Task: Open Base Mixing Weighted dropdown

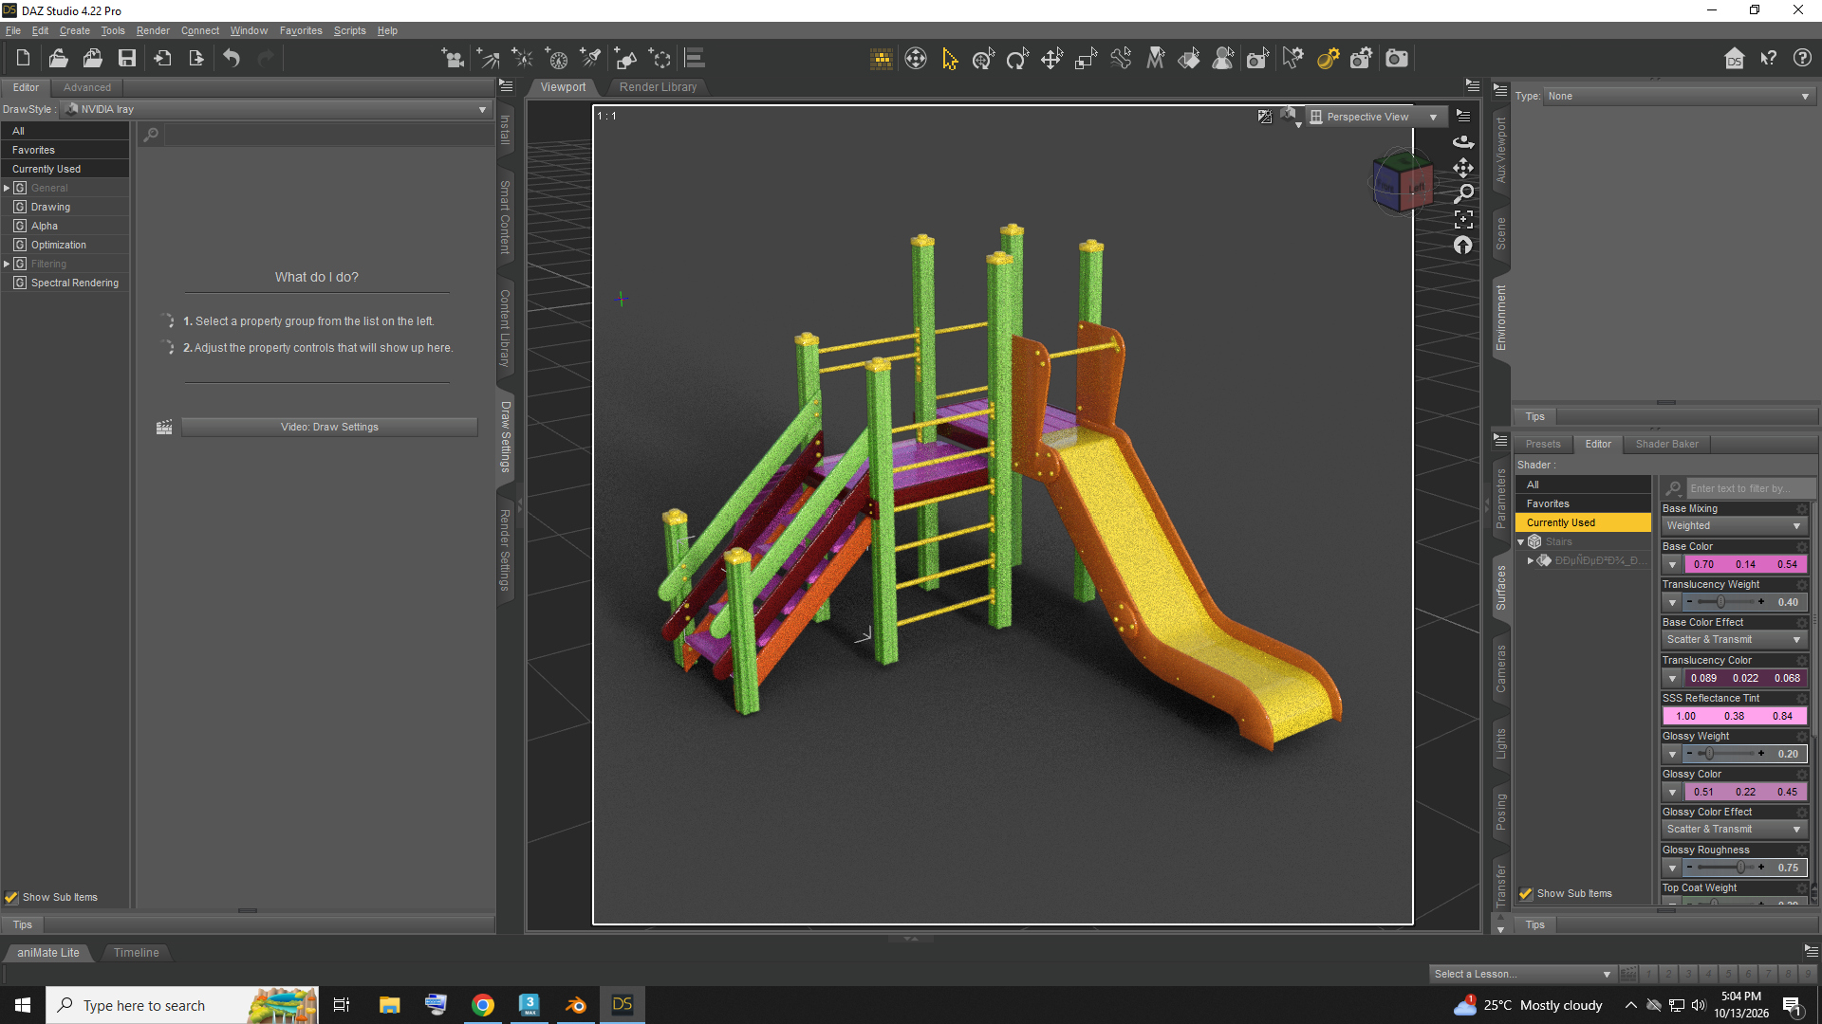Action: [x=1734, y=525]
